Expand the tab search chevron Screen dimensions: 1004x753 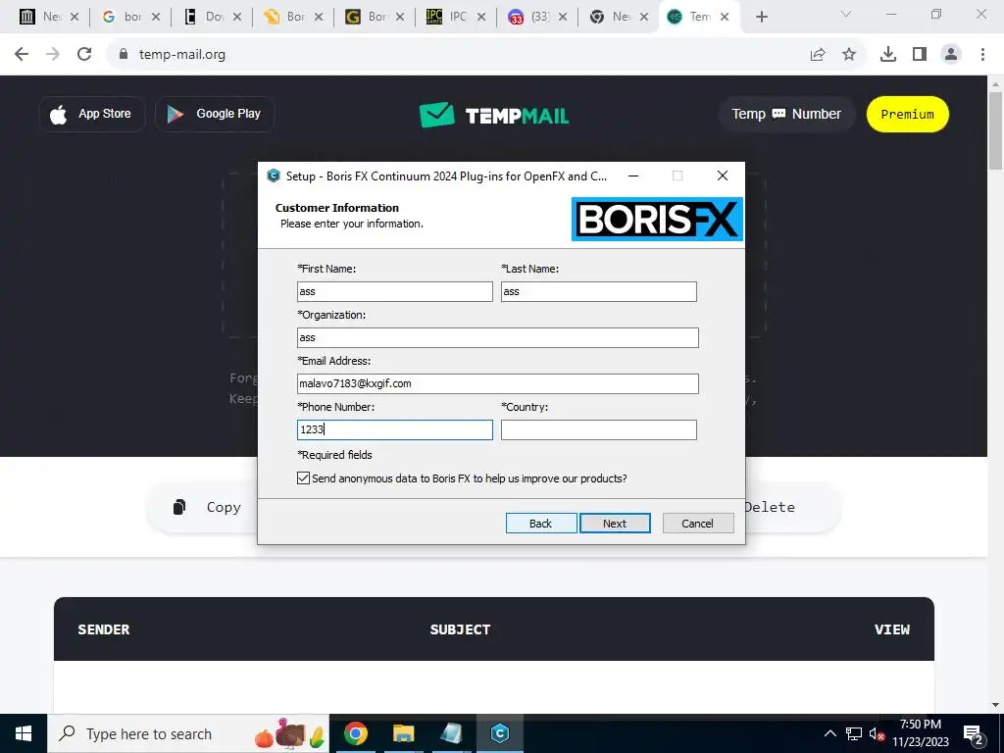(x=846, y=14)
